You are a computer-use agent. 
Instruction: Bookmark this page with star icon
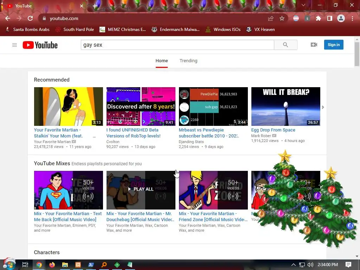(x=282, y=18)
